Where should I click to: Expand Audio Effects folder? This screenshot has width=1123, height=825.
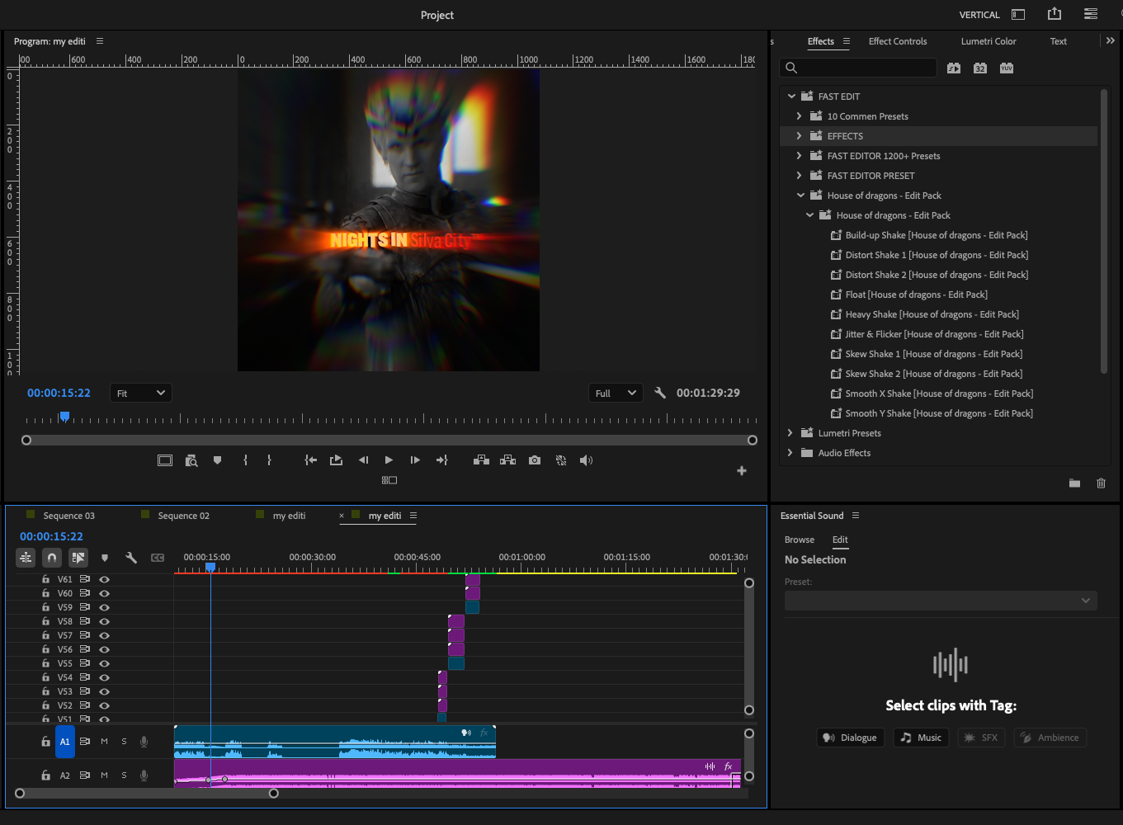[x=790, y=453]
